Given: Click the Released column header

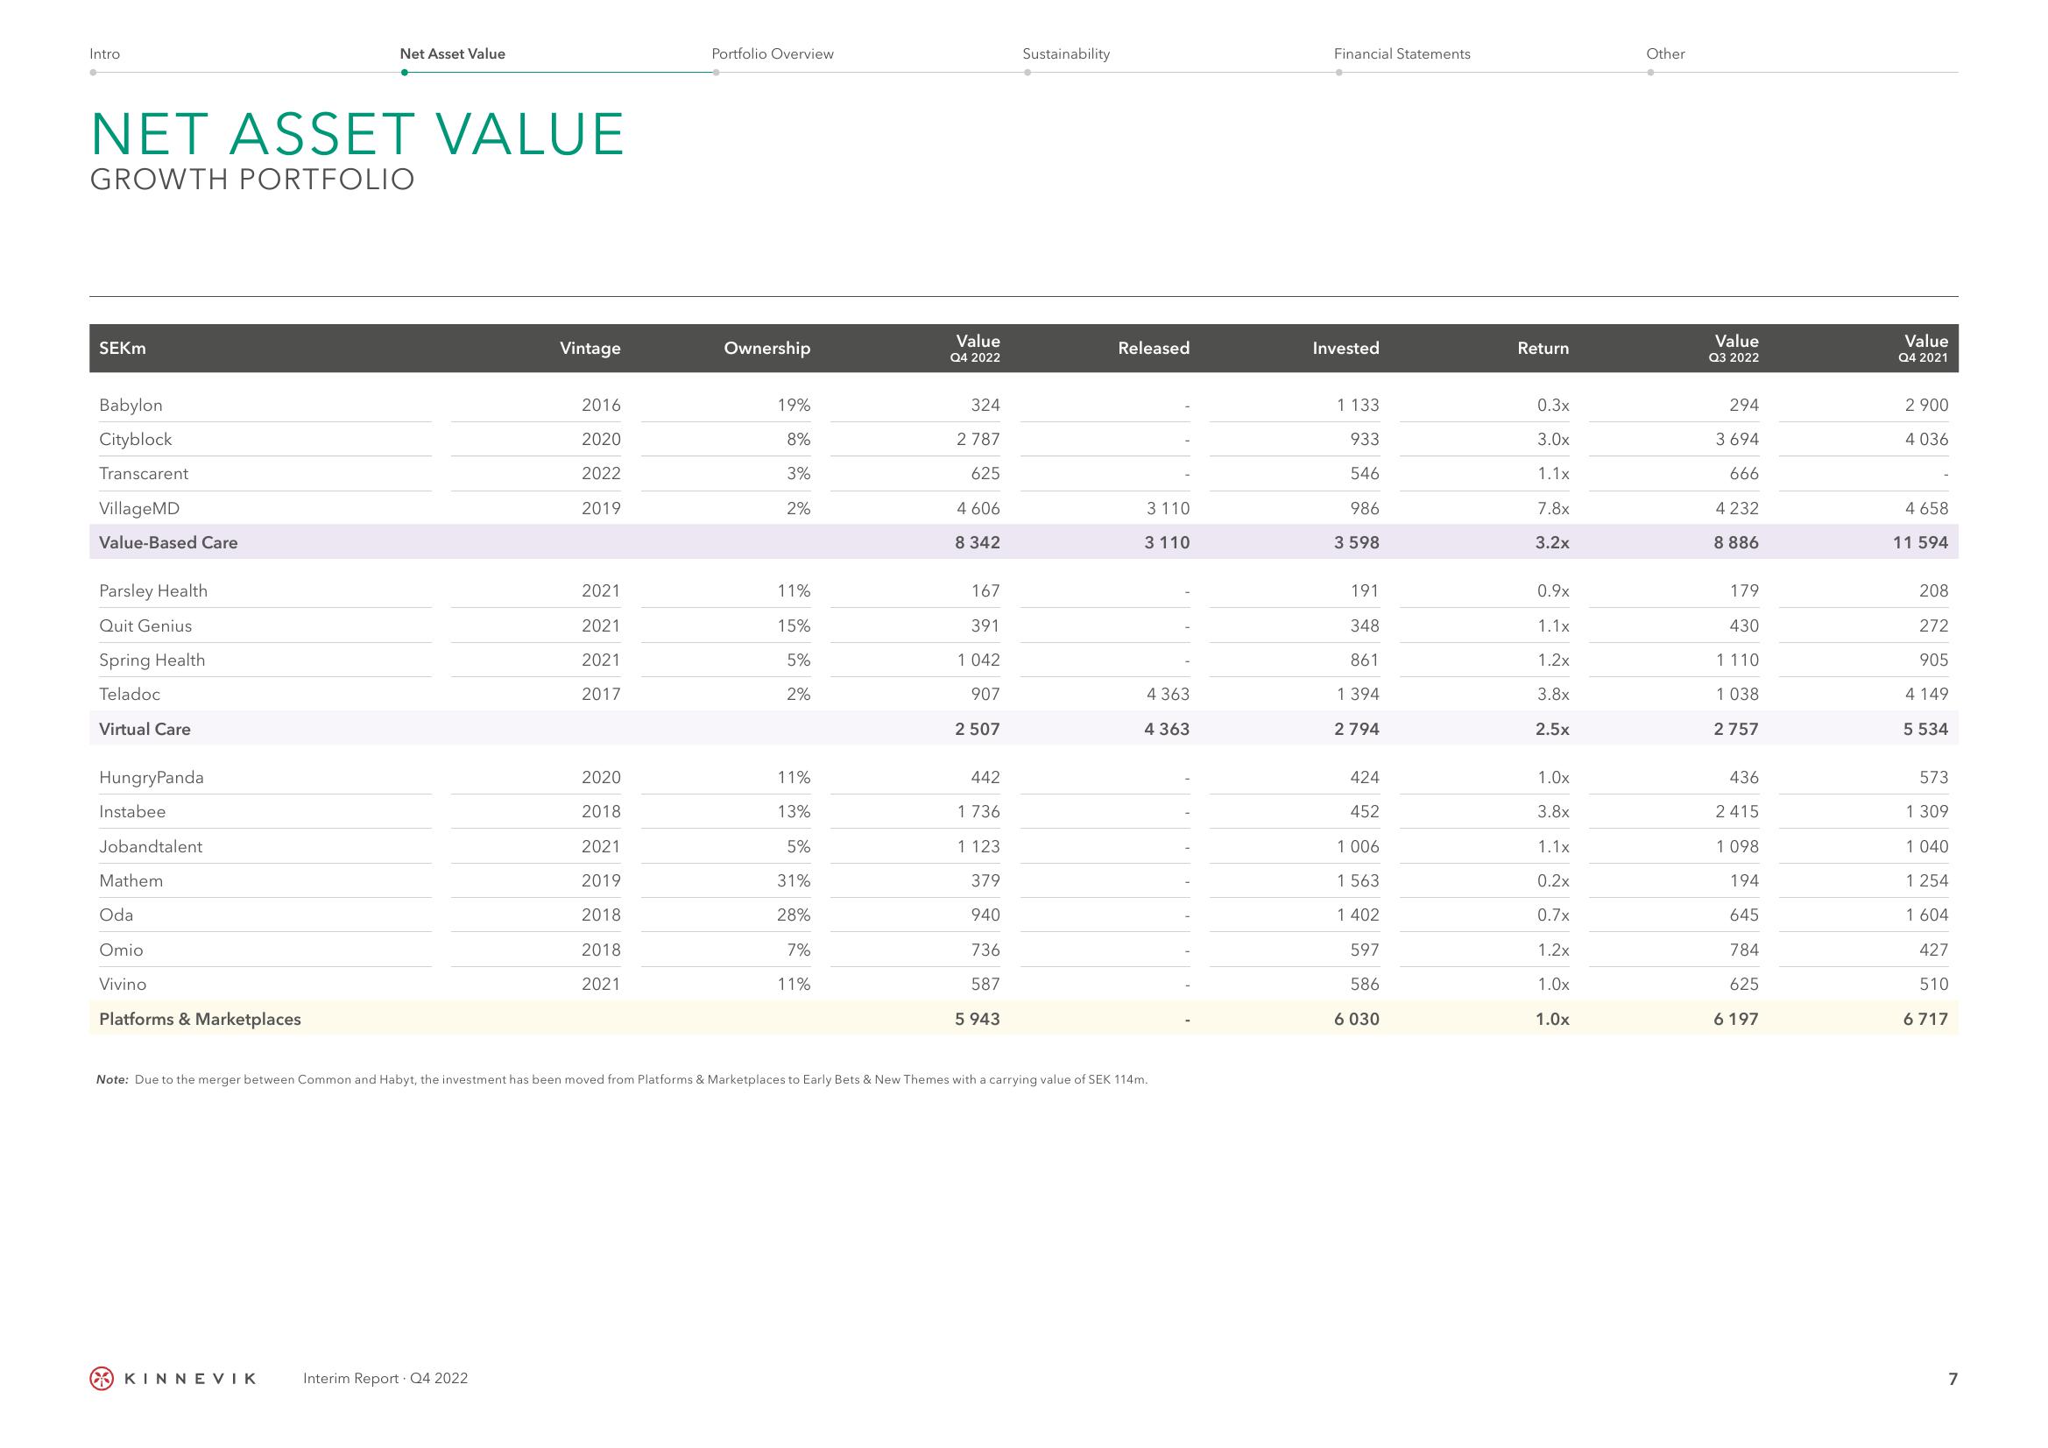Looking at the screenshot, I should coord(1154,348).
